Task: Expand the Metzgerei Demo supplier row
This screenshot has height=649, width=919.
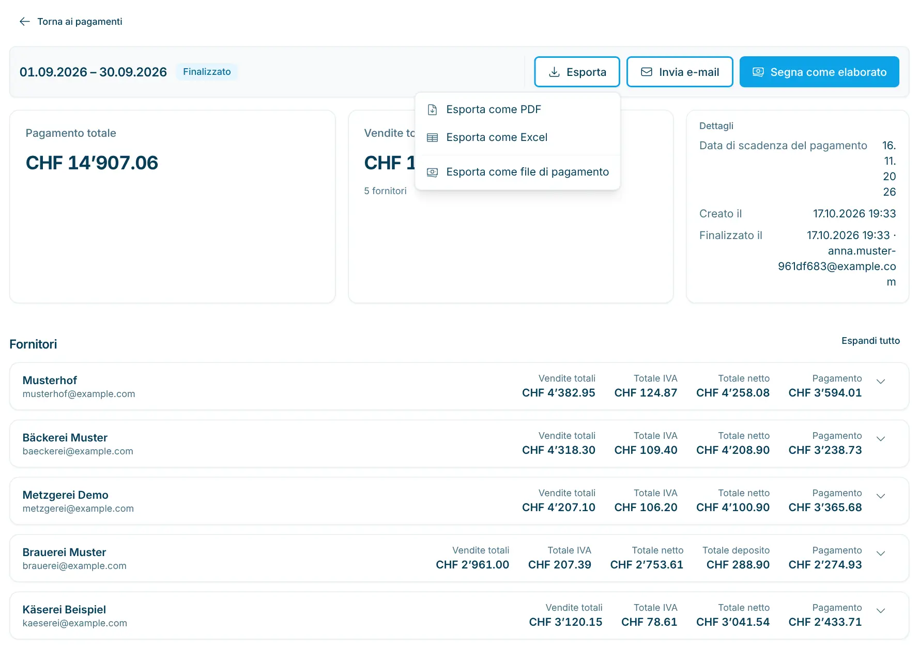Action: [x=881, y=496]
